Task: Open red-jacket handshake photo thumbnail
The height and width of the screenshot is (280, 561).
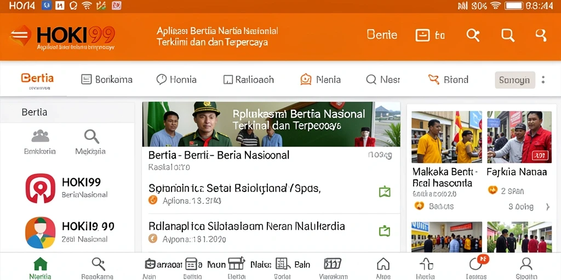Action: 519,137
